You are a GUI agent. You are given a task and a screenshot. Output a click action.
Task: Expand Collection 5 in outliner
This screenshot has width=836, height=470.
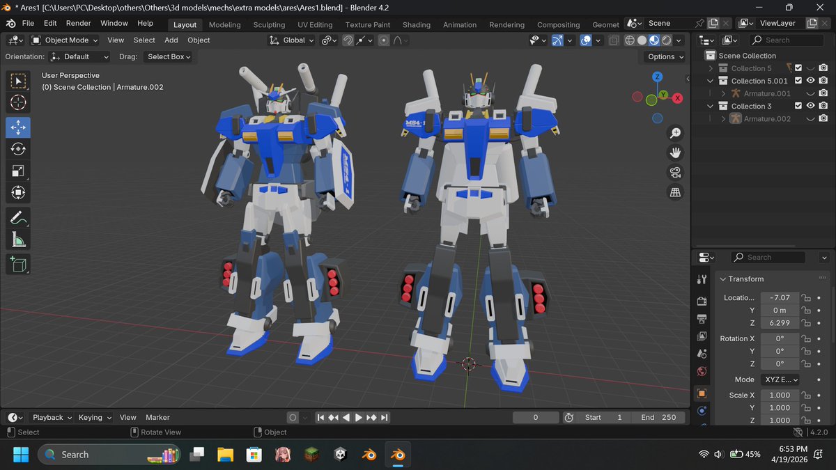tap(711, 68)
